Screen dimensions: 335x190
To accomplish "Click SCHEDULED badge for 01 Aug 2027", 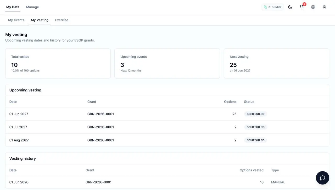I will tap(255, 140).
